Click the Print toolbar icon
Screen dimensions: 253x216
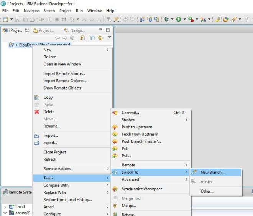tap(32, 20)
